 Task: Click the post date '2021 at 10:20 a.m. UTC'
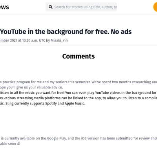coord(27,40)
